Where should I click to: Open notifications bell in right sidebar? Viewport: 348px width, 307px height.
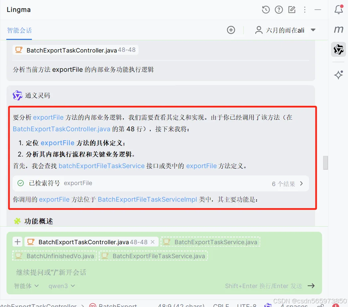pos(339,10)
